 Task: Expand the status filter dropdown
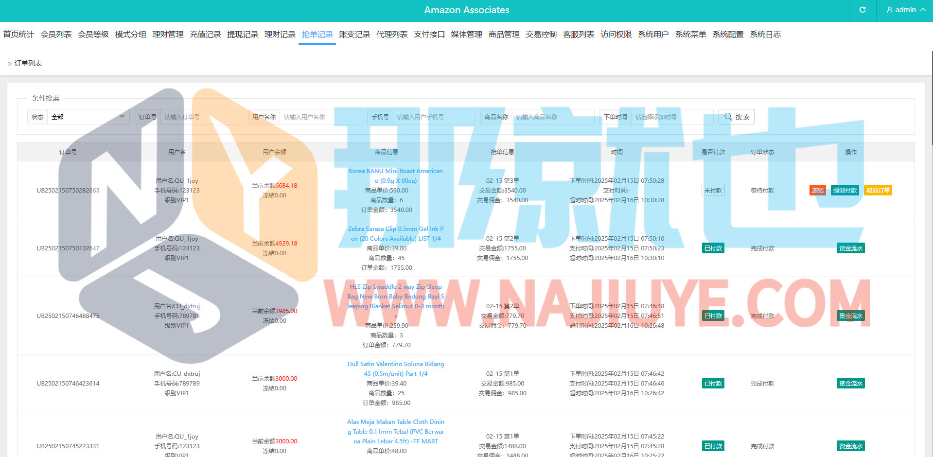pyautogui.click(x=88, y=117)
